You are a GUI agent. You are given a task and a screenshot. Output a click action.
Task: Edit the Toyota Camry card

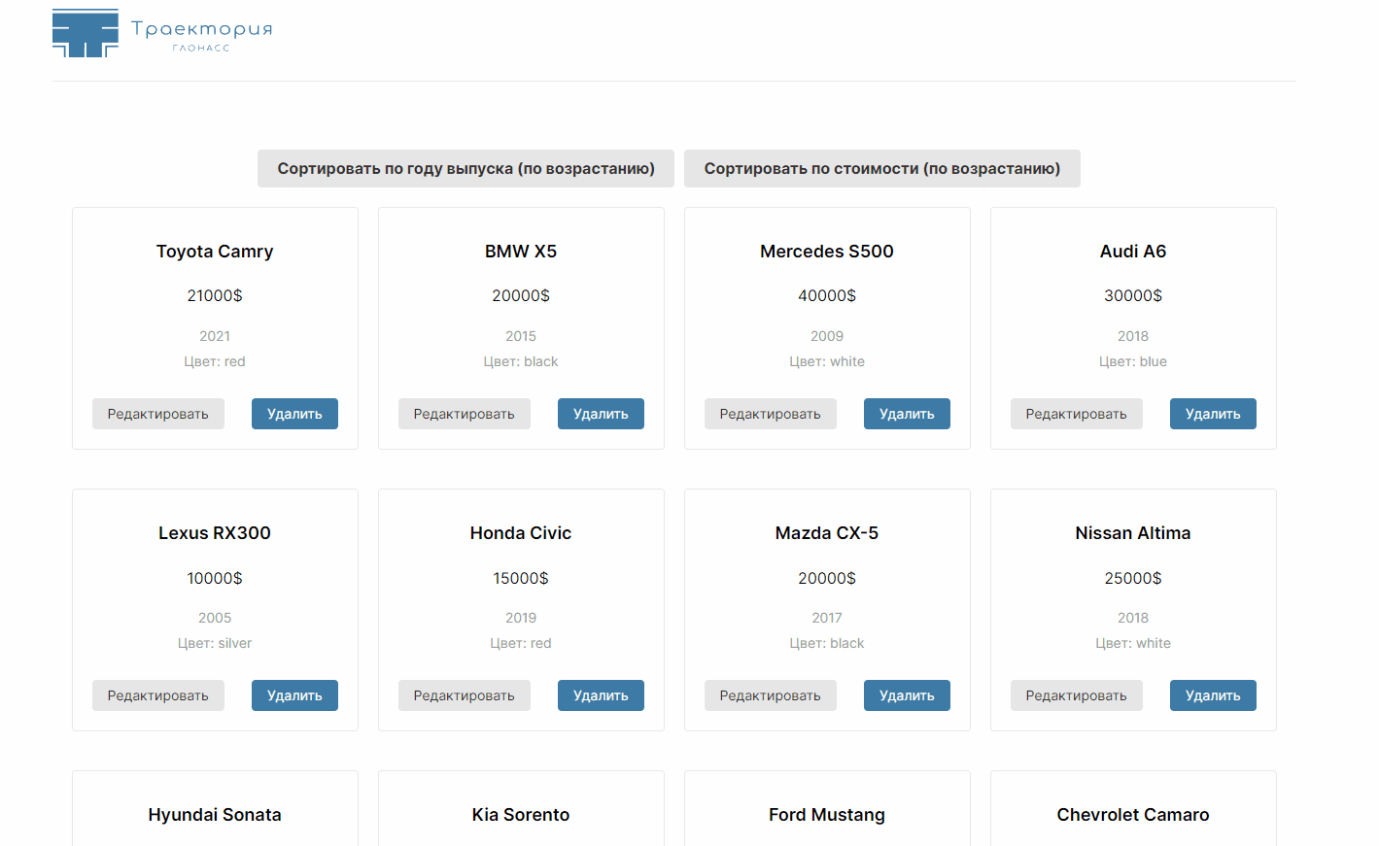[158, 414]
